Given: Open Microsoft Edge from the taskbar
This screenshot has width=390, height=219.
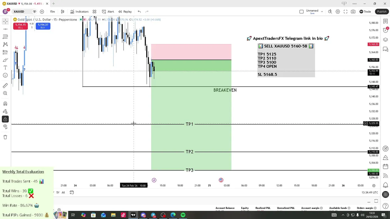Looking at the screenshot, I should click(173, 215).
